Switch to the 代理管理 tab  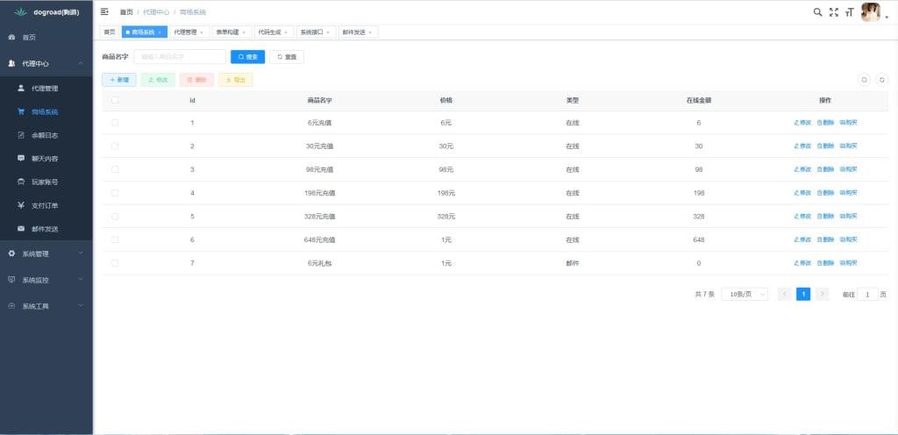(x=188, y=32)
